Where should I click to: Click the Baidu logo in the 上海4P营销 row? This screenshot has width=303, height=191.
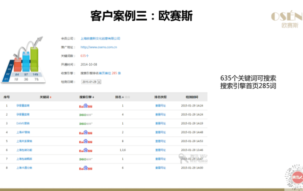pyautogui.click(x=86, y=132)
